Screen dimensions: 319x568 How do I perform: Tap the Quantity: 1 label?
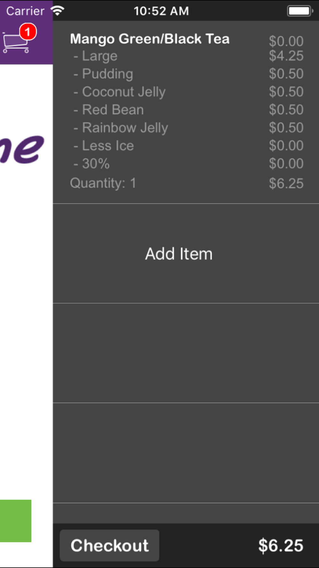(103, 183)
